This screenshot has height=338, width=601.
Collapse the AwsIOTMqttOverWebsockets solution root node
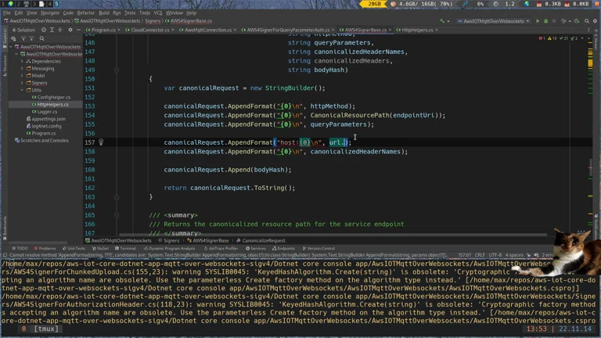pos(11,47)
